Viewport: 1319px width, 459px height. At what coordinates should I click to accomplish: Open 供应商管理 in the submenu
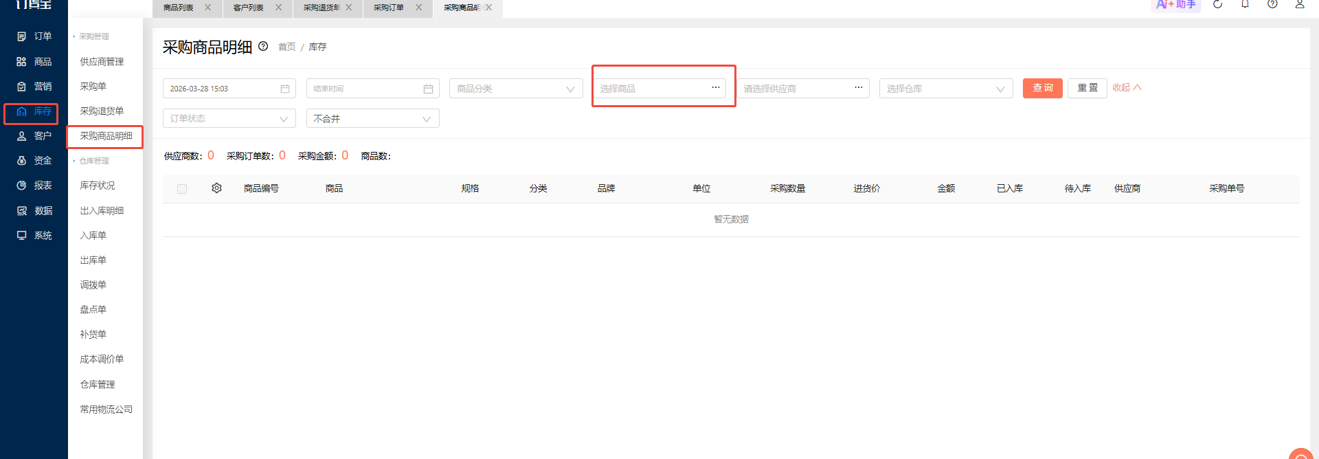[x=102, y=62]
